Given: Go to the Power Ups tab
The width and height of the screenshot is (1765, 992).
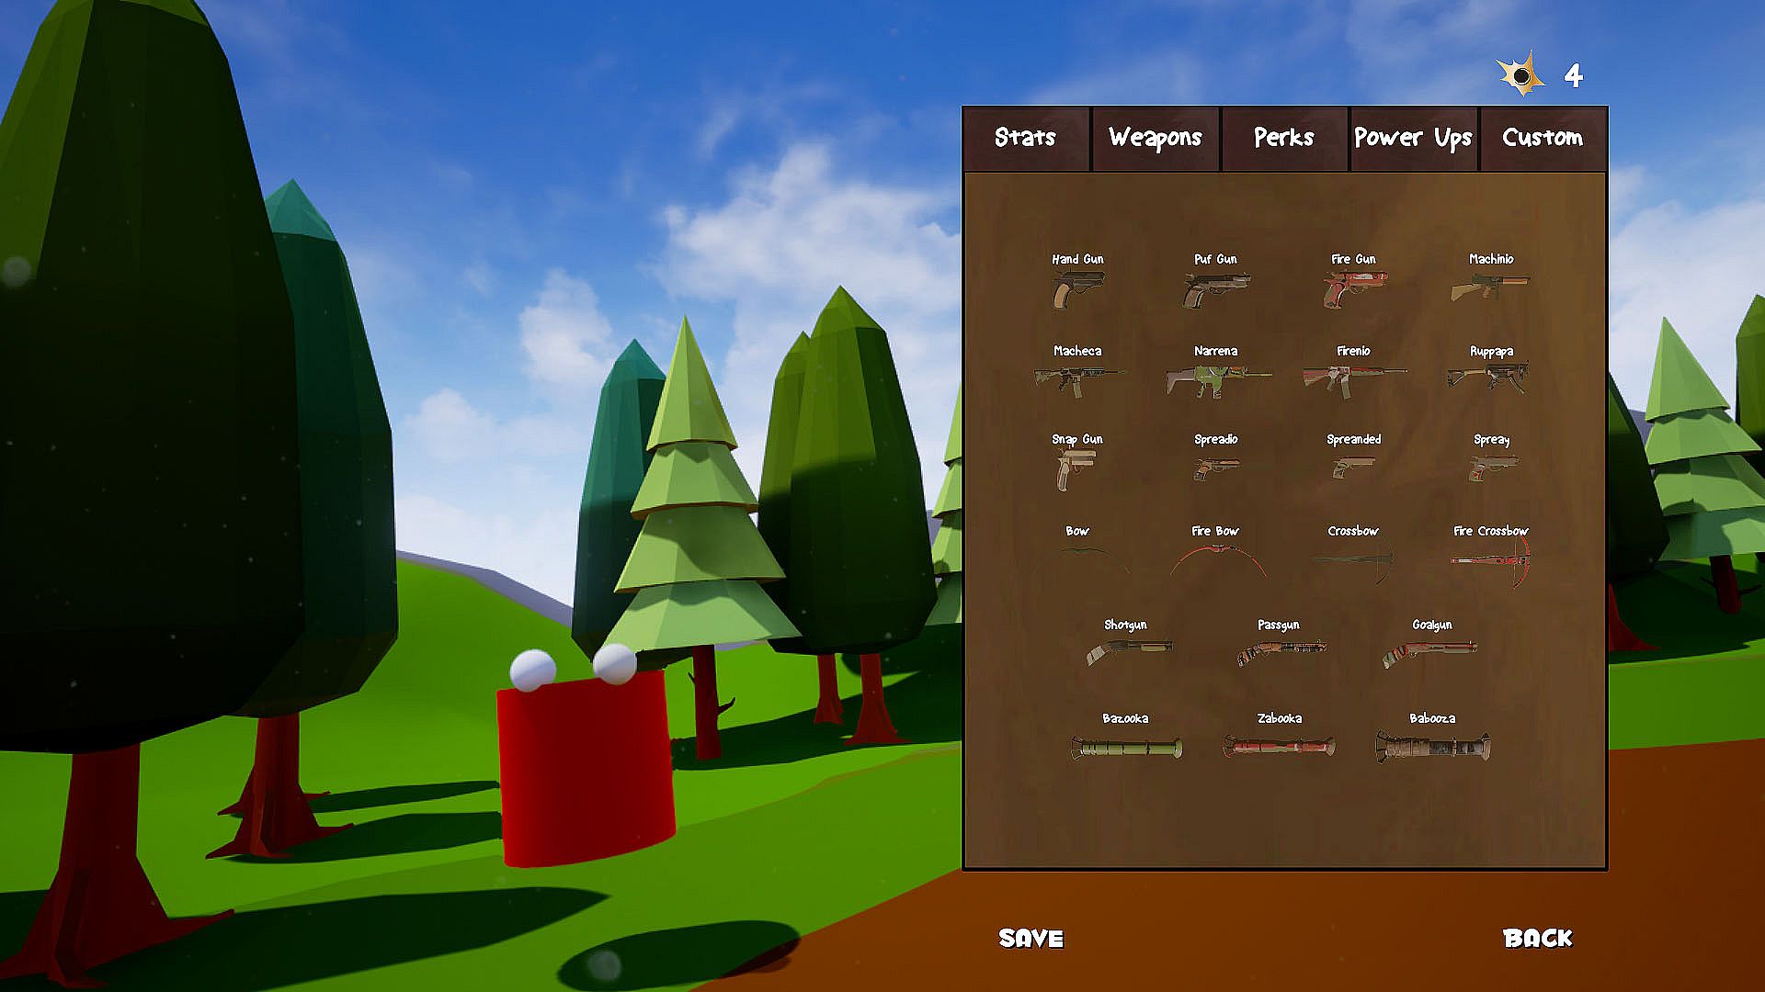Looking at the screenshot, I should tap(1413, 138).
